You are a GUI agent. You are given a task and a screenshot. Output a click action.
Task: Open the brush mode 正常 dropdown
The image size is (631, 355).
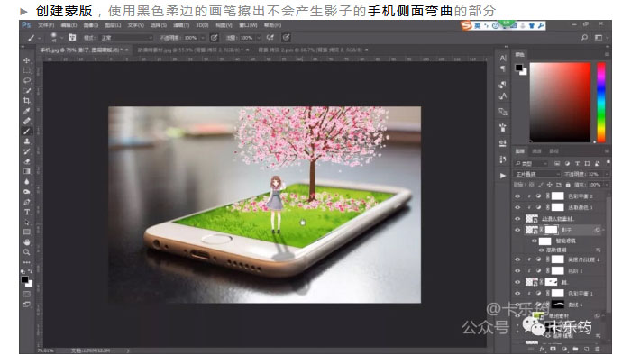coord(126,37)
